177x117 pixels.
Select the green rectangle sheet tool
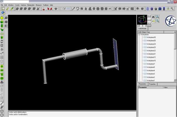click(x=2, y=70)
